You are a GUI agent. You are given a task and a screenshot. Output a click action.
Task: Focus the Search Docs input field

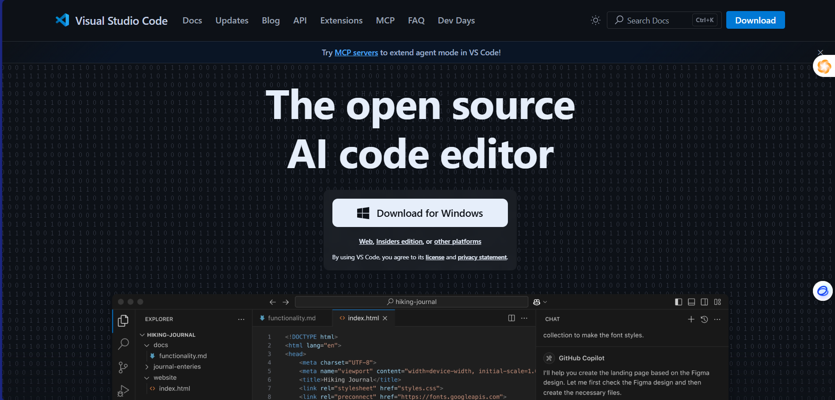[x=664, y=20]
